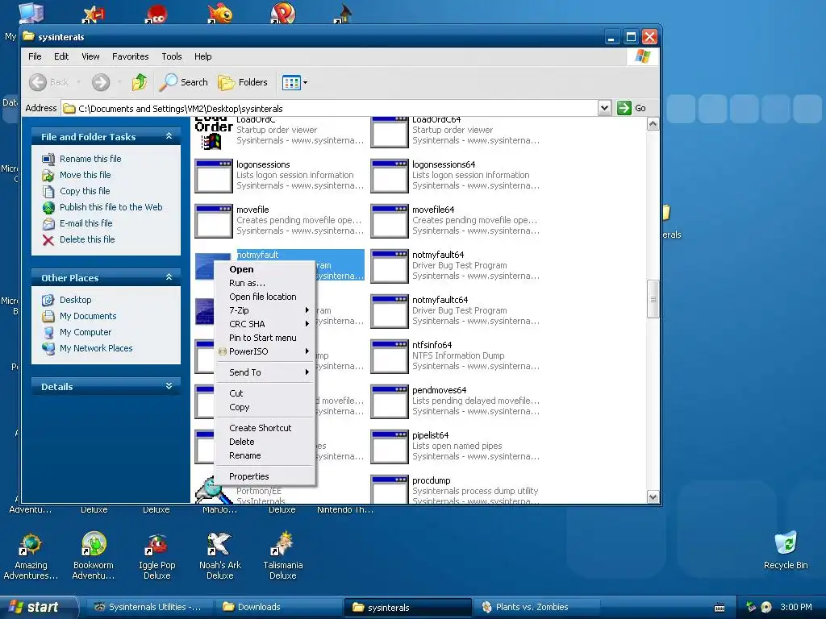Click the address path input field

[x=330, y=109]
